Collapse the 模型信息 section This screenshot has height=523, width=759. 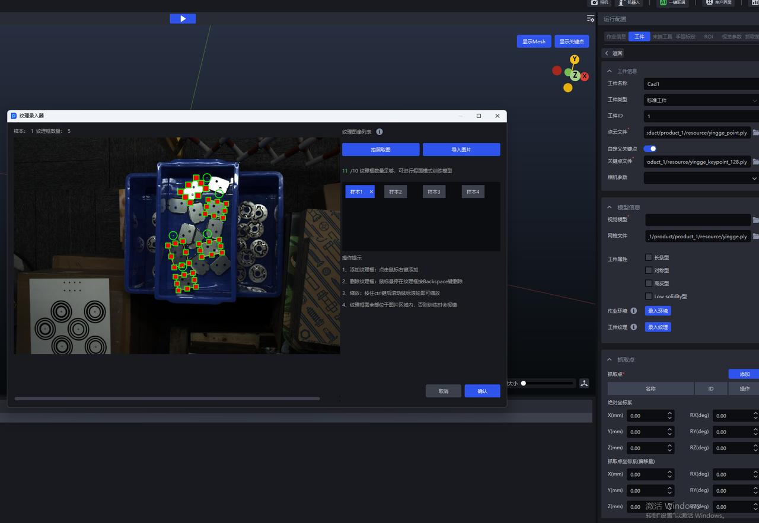(609, 208)
